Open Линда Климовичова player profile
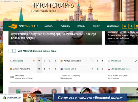 (120, 69)
